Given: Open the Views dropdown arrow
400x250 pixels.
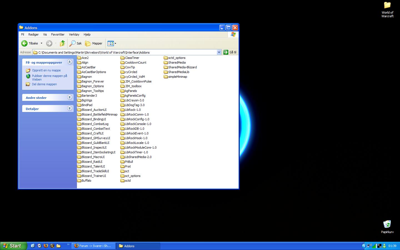Looking at the screenshot, I should click(x=115, y=43).
